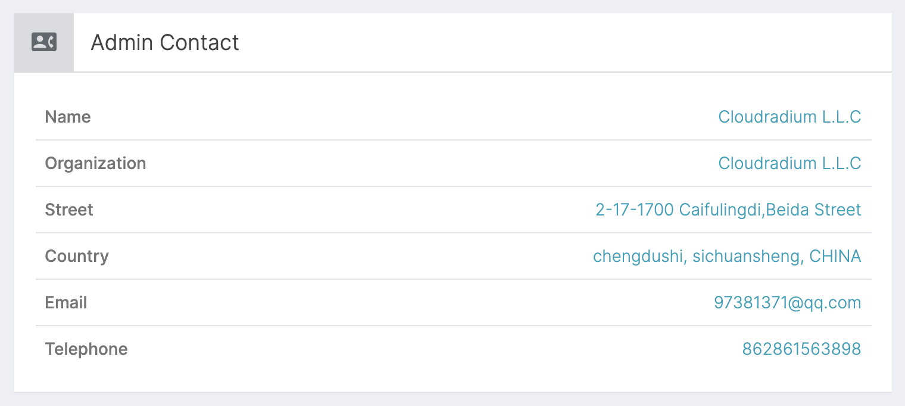
Task: Select the Name field label
Action: point(68,117)
